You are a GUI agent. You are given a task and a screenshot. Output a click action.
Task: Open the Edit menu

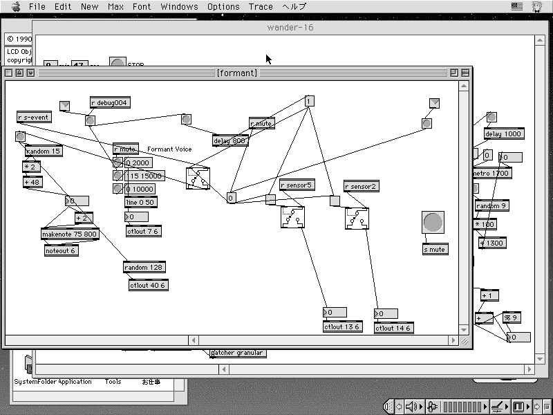[x=63, y=7]
